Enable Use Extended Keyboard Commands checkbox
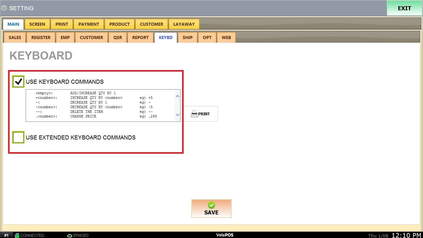This screenshot has height=238, width=423. tap(18, 137)
